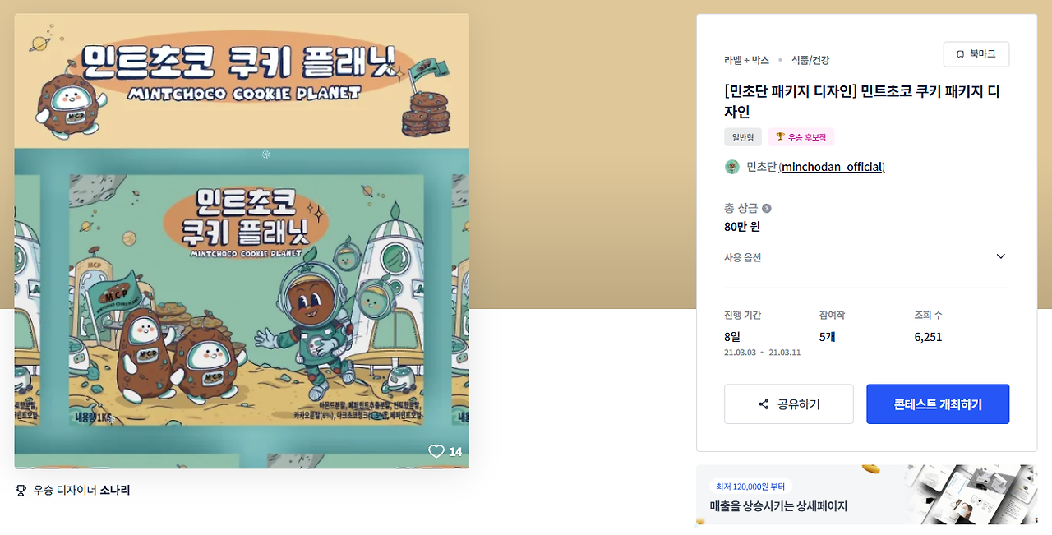Open winning designer 소나리 profile
The height and width of the screenshot is (535, 1052).
coord(115,491)
